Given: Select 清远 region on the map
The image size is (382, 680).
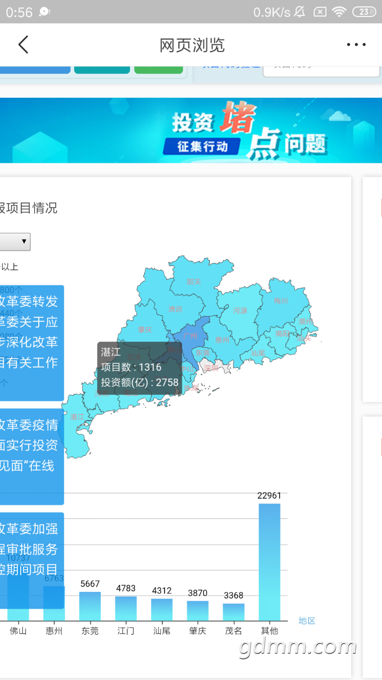Looking at the screenshot, I should (x=175, y=309).
